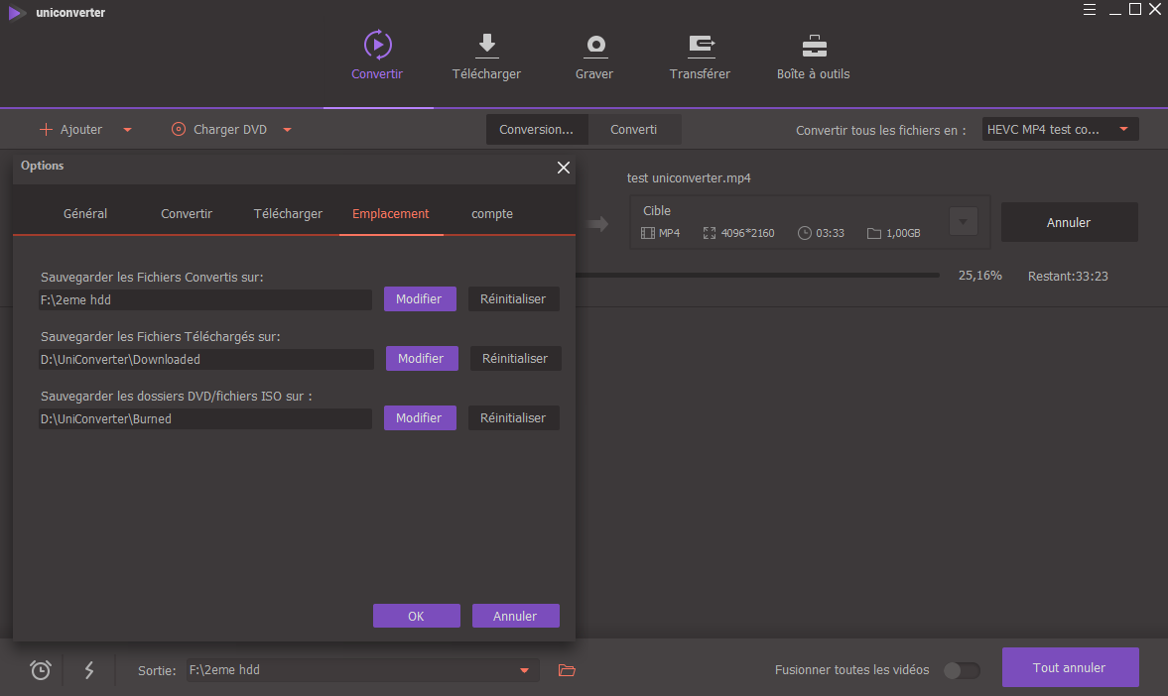The width and height of the screenshot is (1168, 696).
Task: Expand the Ajouter dropdown arrow
Action: click(127, 130)
